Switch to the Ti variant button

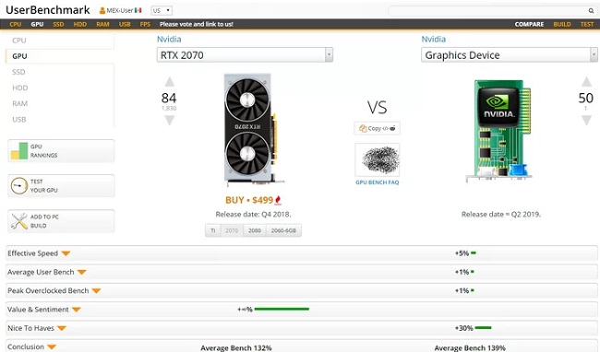(212, 230)
